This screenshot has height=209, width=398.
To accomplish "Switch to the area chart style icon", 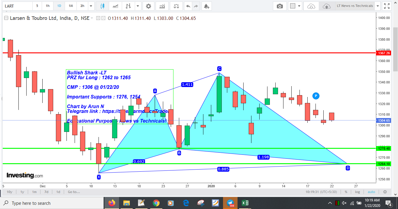I will (x=115, y=6).
